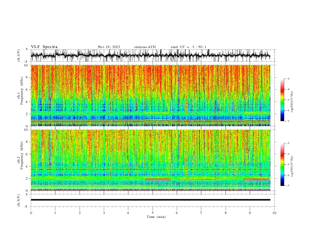Click the log(PSD) label of ch.2 color bar

(x=292, y=166)
